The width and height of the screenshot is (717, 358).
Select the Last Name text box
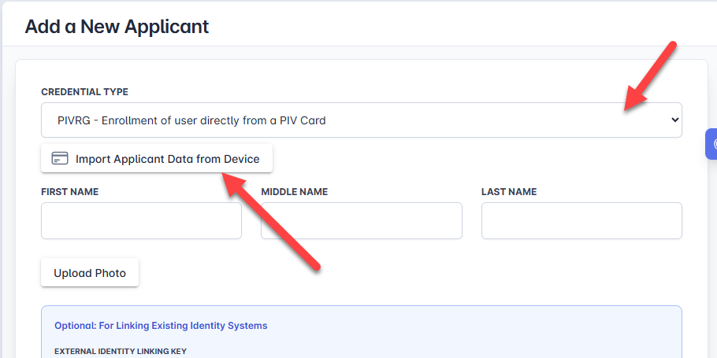(x=581, y=221)
